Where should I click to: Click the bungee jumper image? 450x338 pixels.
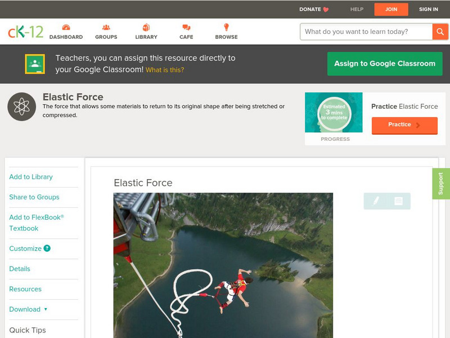[223, 265]
